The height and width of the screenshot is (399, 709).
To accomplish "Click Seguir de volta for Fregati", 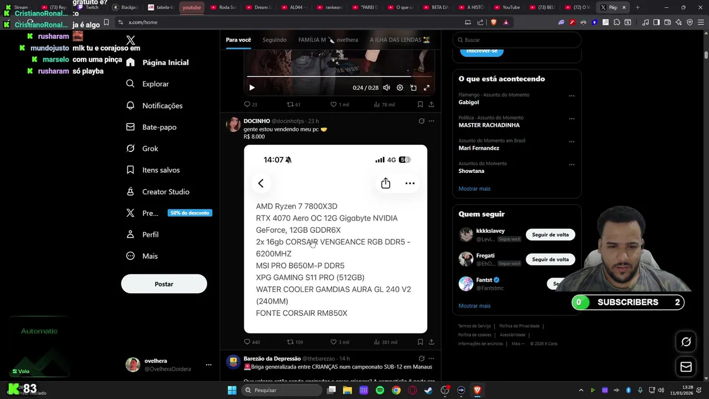I will point(551,259).
